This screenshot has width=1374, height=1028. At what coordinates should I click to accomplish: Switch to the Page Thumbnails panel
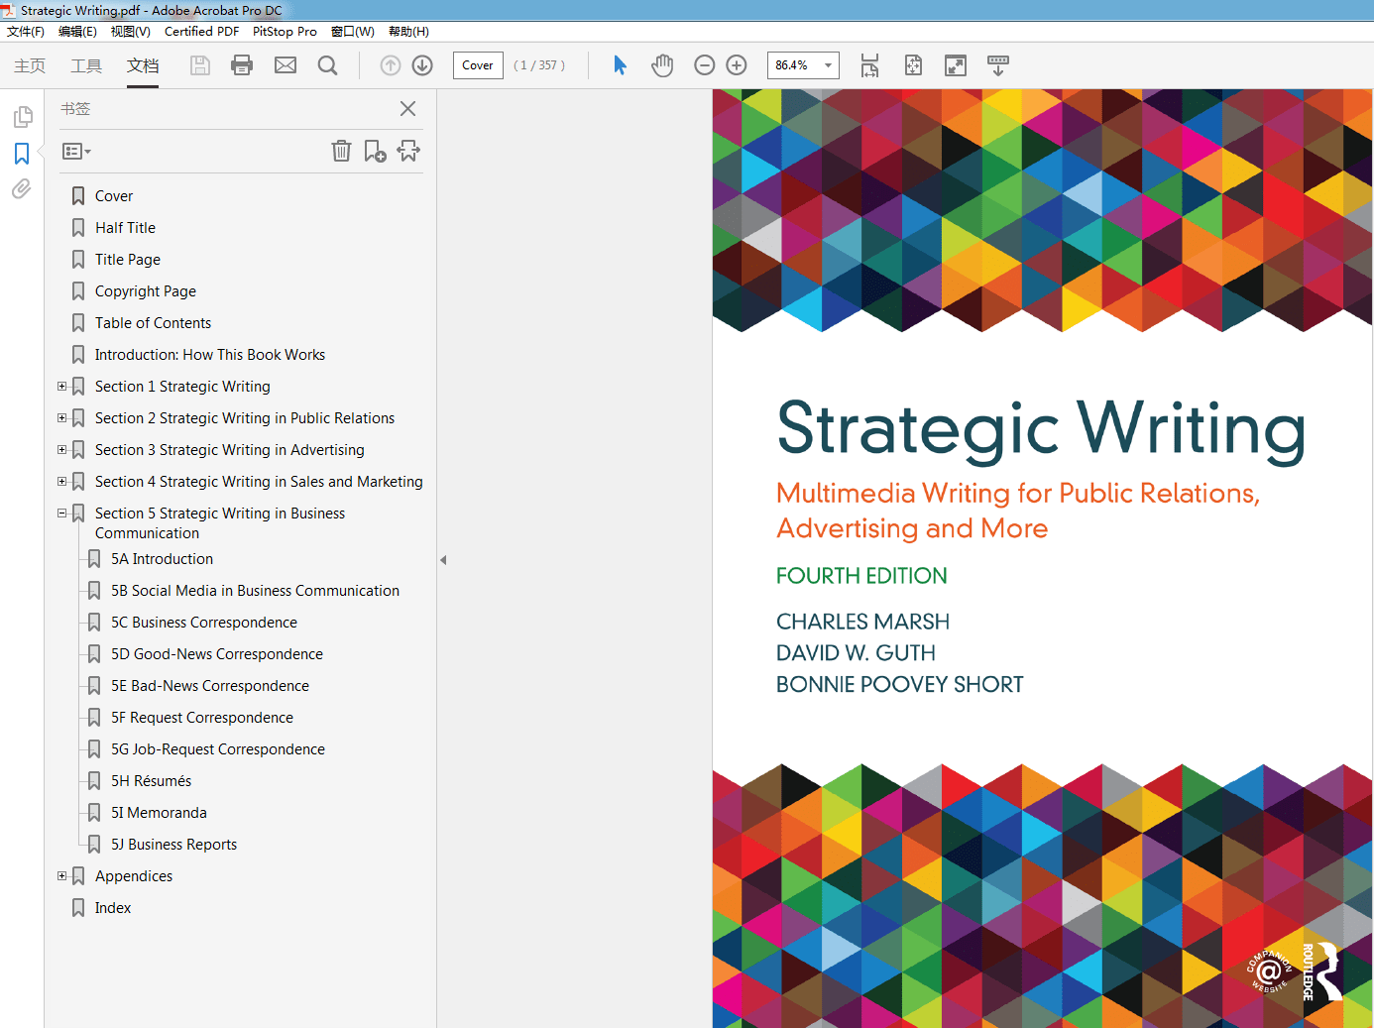[21, 116]
